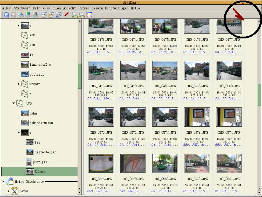Collapse the Meine Stichworte section
The width and height of the screenshot is (262, 197).
[x=3, y=181]
